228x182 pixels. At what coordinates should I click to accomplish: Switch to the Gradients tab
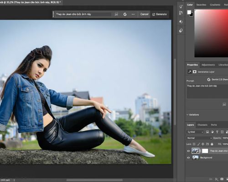point(215,5)
